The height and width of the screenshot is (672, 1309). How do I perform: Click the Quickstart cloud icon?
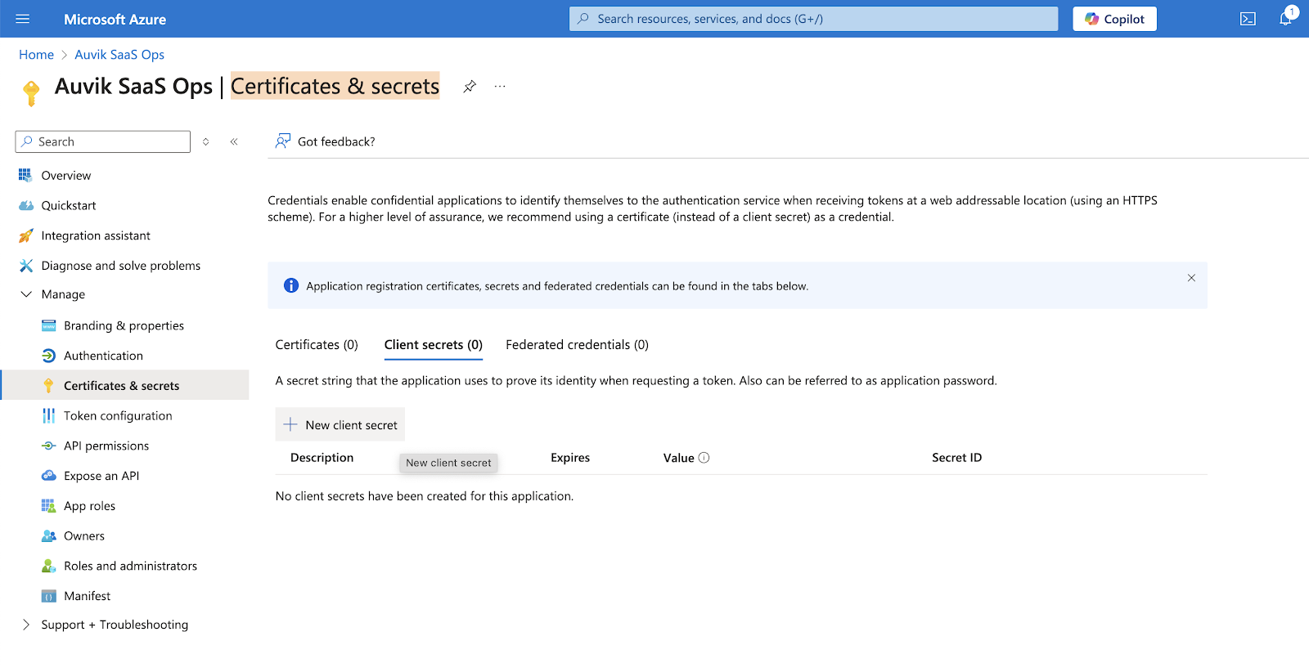[26, 205]
